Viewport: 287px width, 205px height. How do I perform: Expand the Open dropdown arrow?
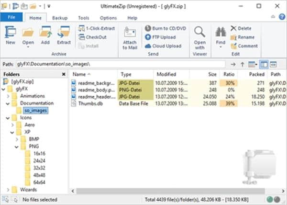pos(28,48)
